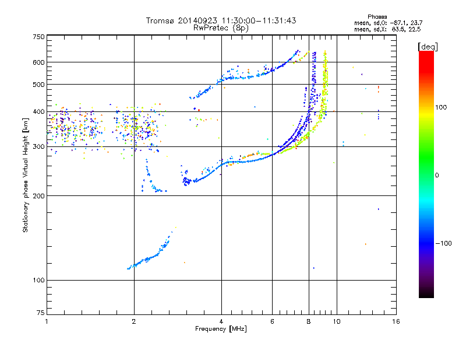Click the dense blue cluster near 3 MHz
This screenshot has width=466, height=350.
point(186,181)
